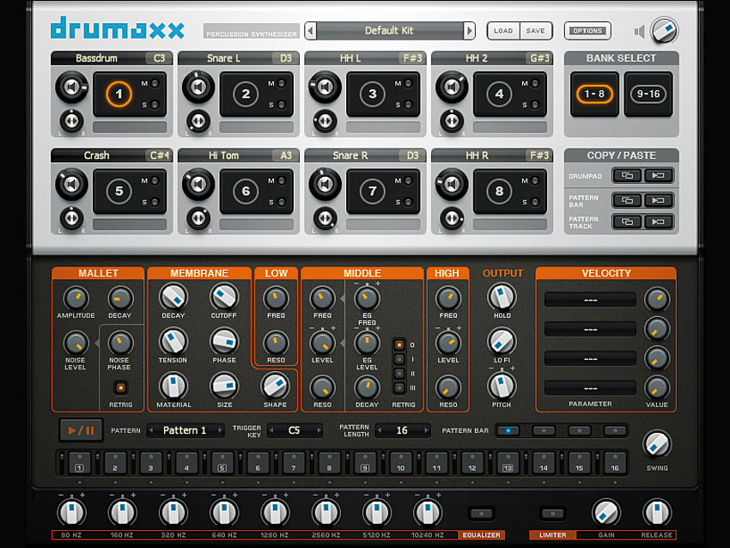Screen dimensions: 730x548
Task: Activate sequencer step 9
Action: (x=365, y=463)
